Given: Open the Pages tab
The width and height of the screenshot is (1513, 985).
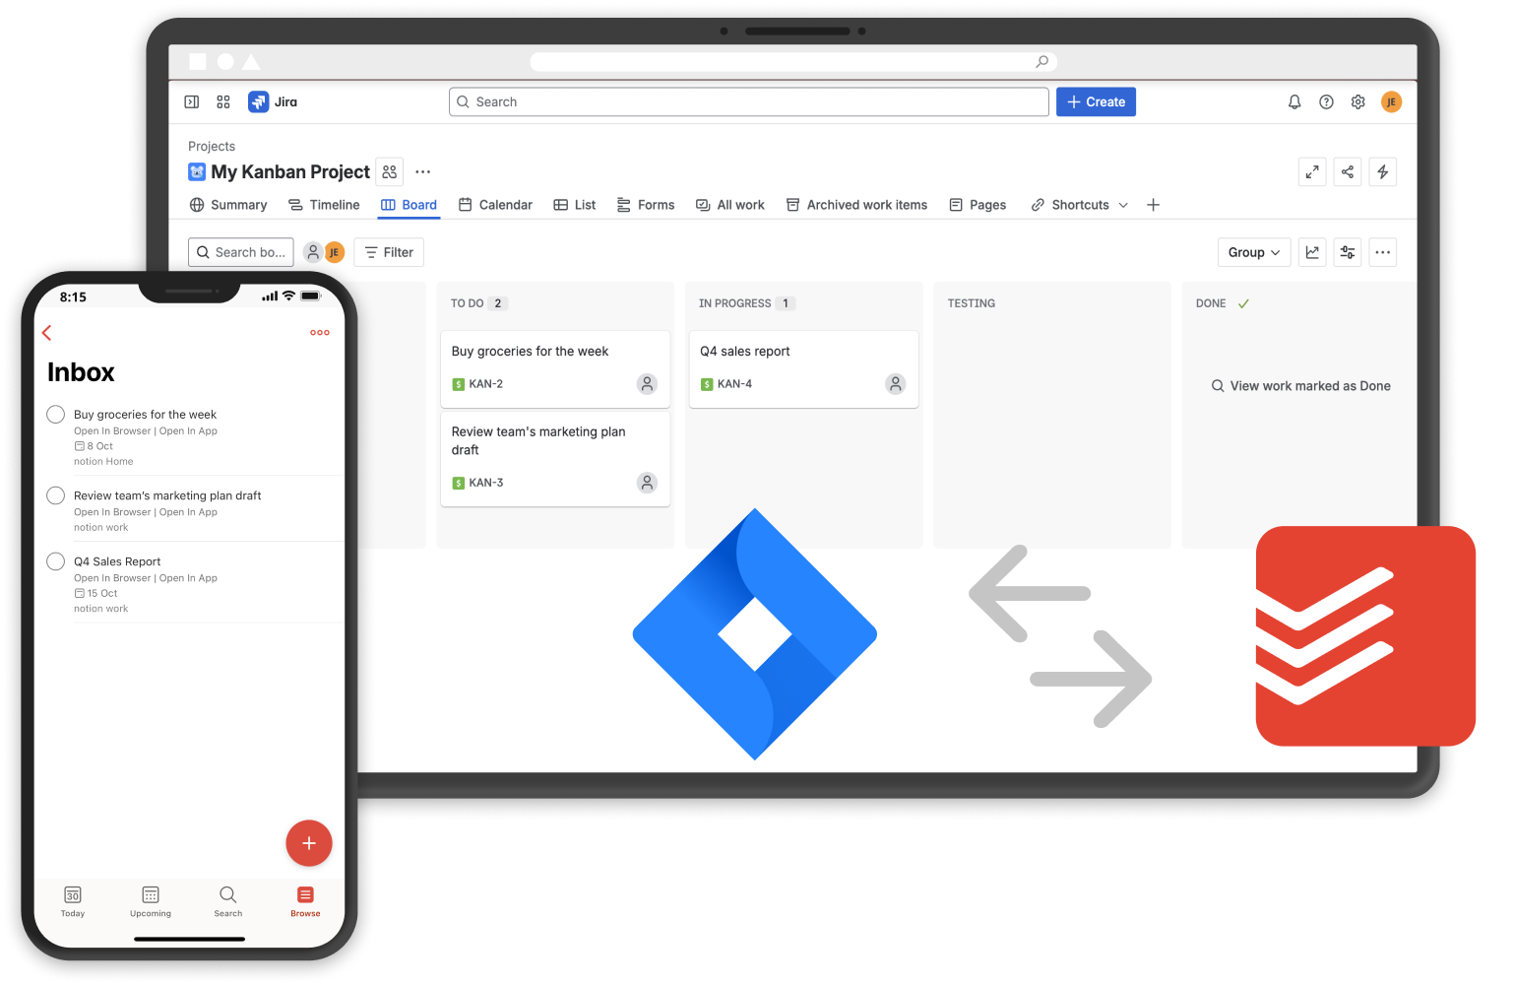Looking at the screenshot, I should (x=977, y=205).
